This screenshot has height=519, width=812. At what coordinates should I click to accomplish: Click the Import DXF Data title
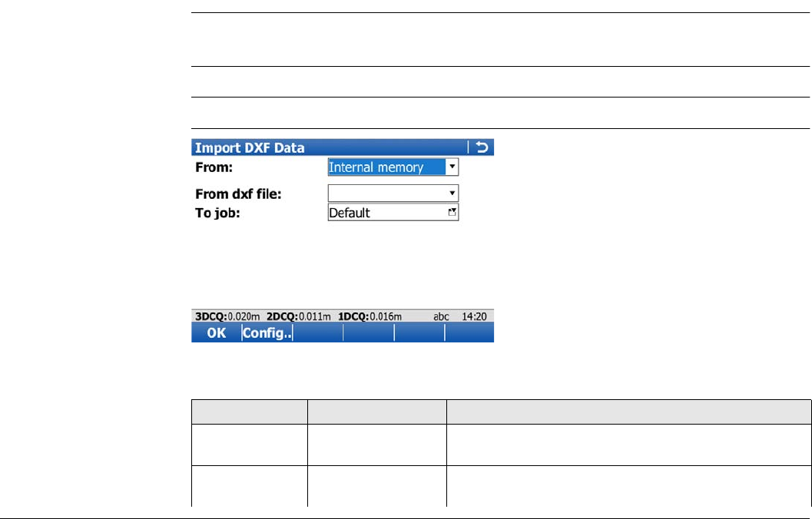pos(250,147)
